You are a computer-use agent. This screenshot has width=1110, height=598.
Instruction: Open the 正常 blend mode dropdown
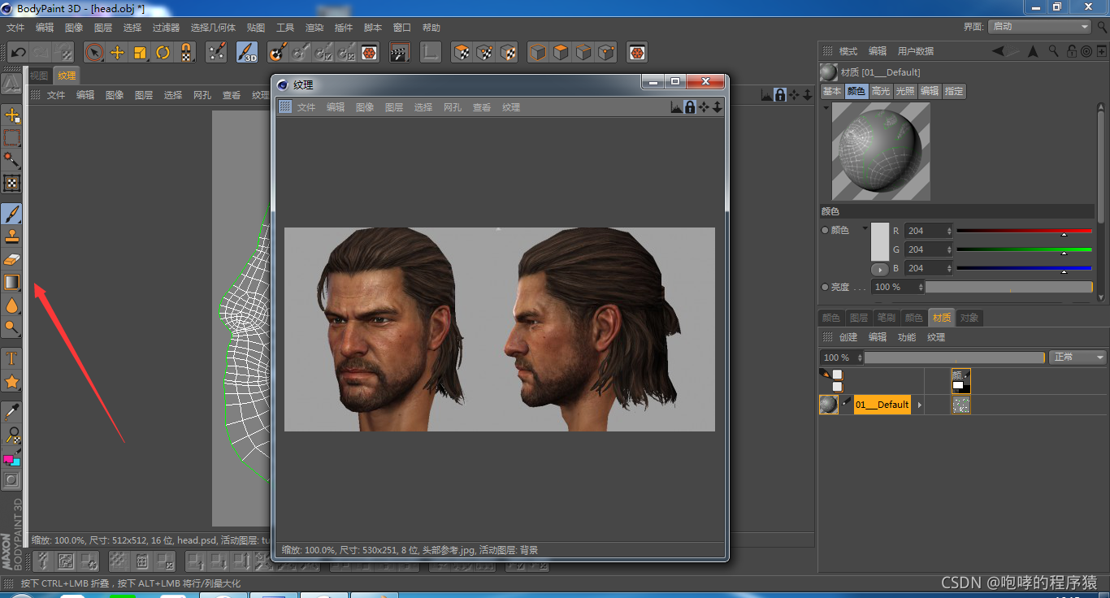pos(1077,357)
